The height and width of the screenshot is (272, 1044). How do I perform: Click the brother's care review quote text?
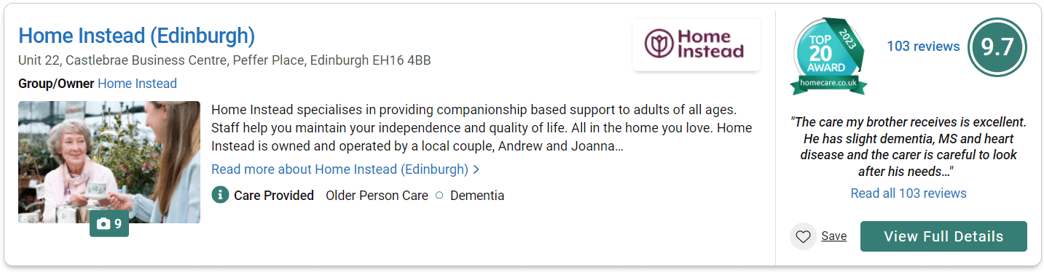(x=908, y=147)
